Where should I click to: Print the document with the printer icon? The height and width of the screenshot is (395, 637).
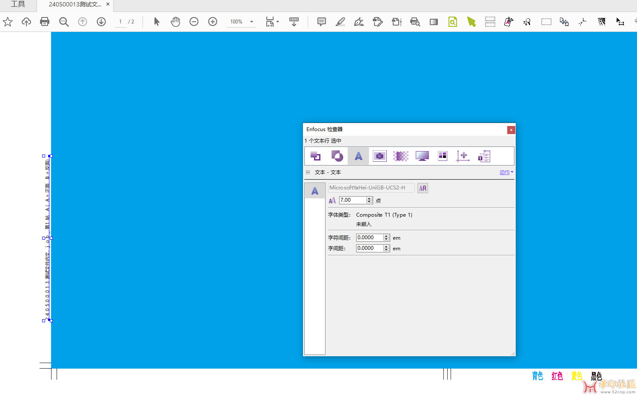tap(45, 22)
